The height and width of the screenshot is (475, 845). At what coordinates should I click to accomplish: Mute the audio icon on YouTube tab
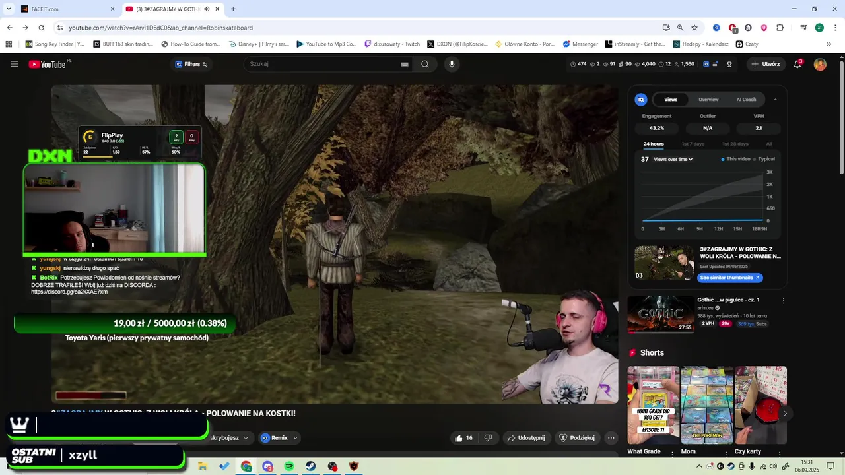click(x=207, y=9)
